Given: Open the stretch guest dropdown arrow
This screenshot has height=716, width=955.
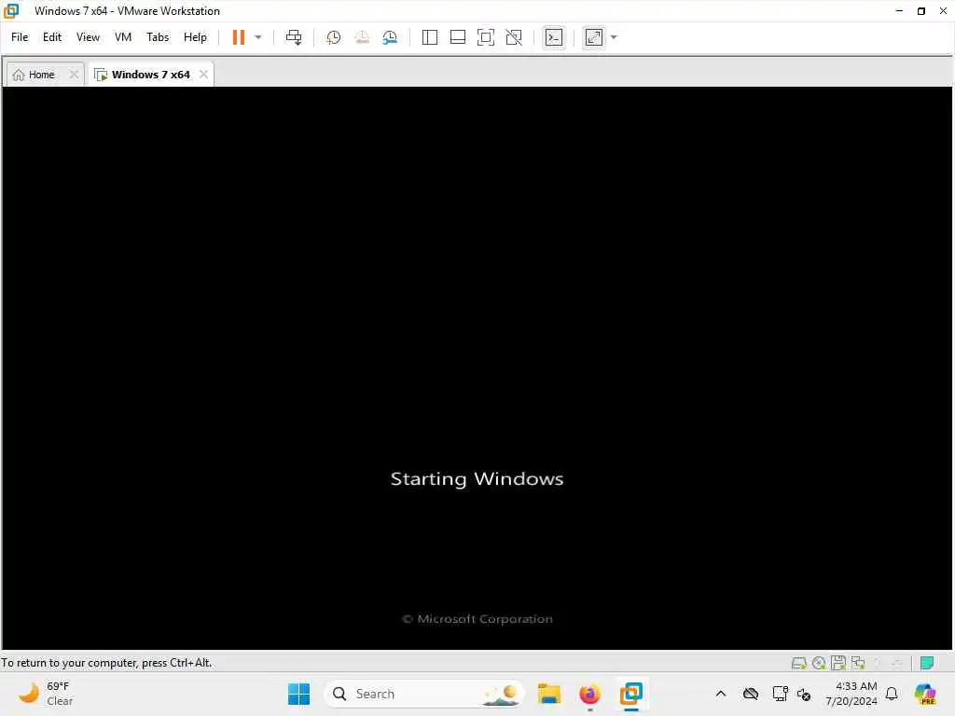Looking at the screenshot, I should click(614, 37).
